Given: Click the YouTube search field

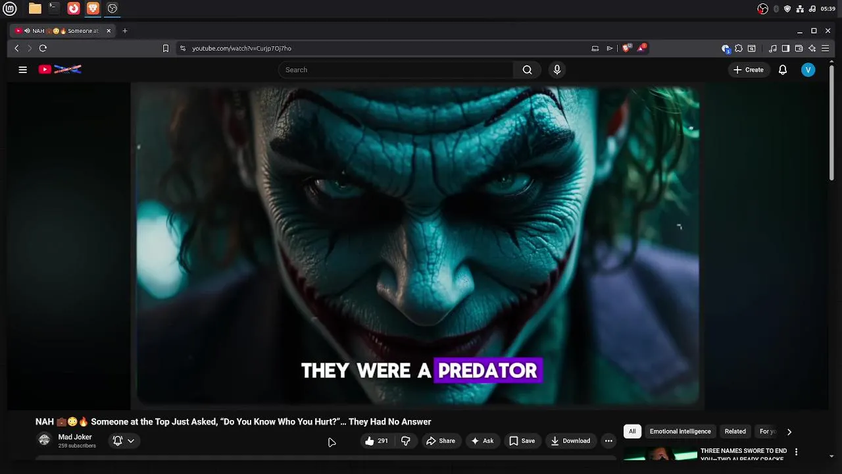Looking at the screenshot, I should coord(395,70).
